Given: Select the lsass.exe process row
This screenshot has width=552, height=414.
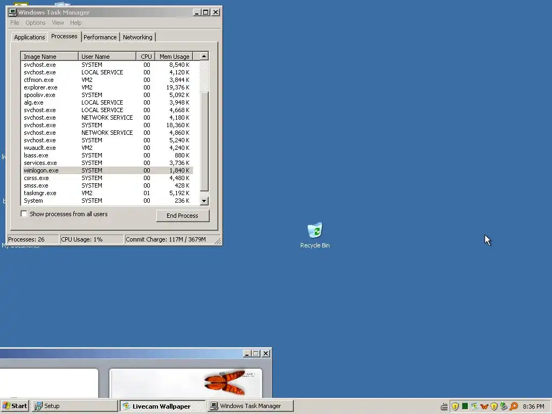Looking at the screenshot, I should pyautogui.click(x=107, y=155).
